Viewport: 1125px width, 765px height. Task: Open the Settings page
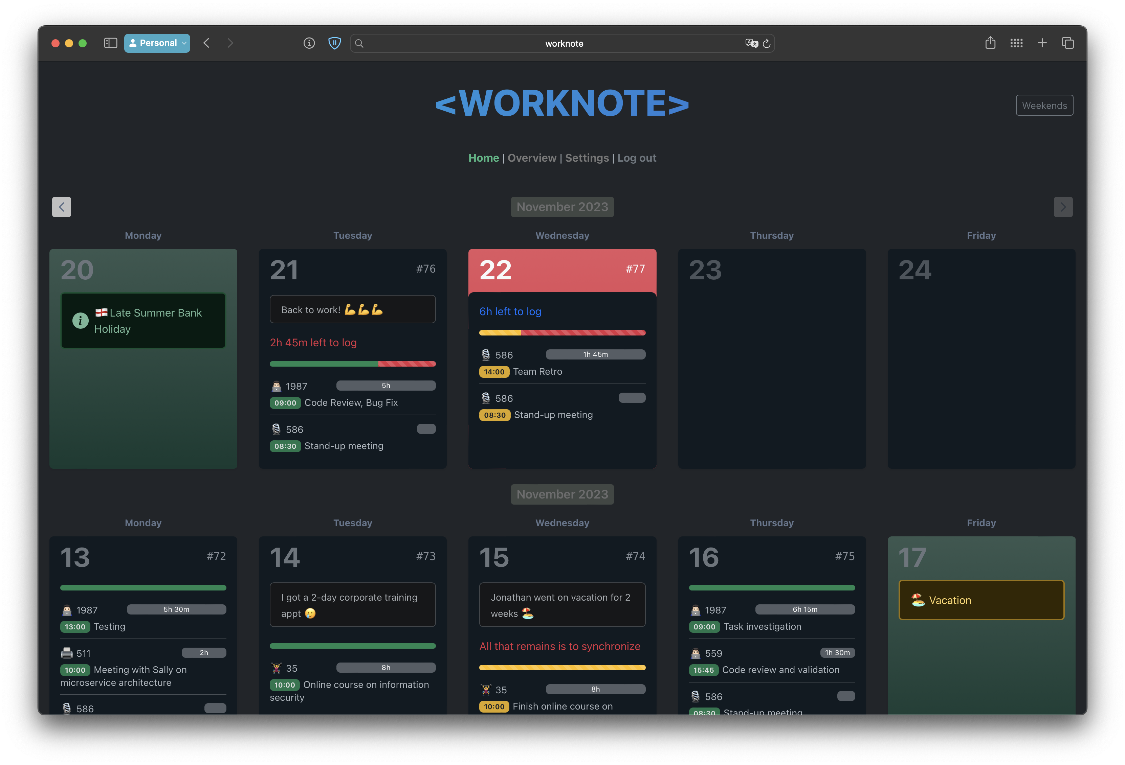[587, 158]
